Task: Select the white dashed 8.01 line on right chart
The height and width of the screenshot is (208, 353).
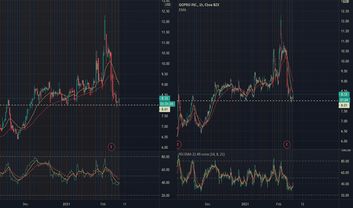Action: (258, 101)
